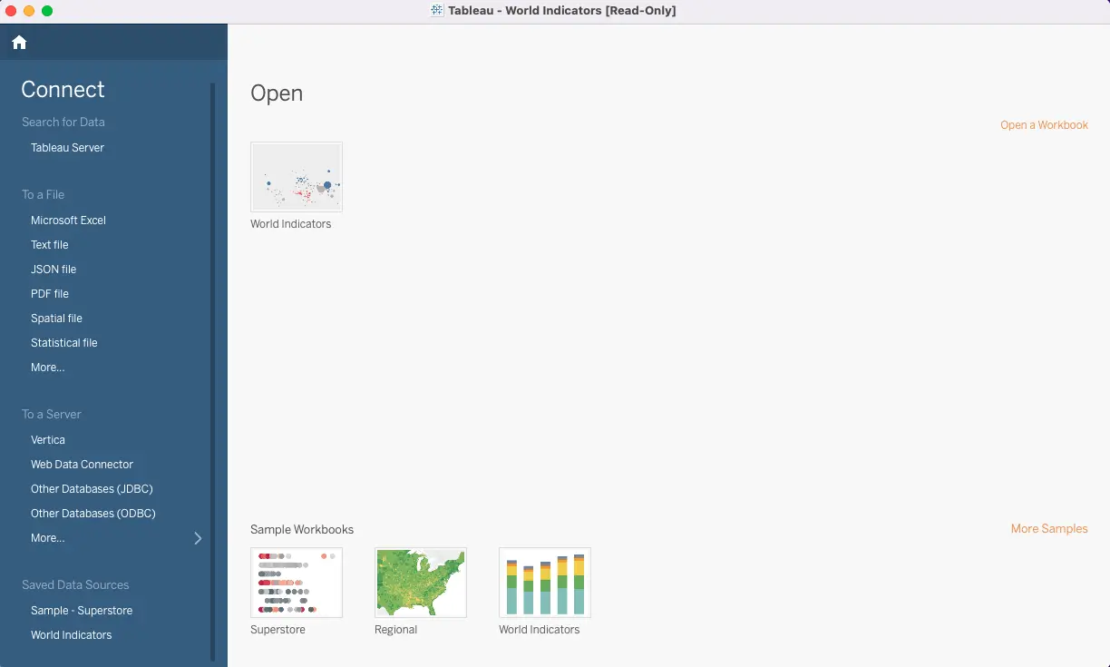
Task: Click the Open a Workbook link
Action: [1044, 124]
